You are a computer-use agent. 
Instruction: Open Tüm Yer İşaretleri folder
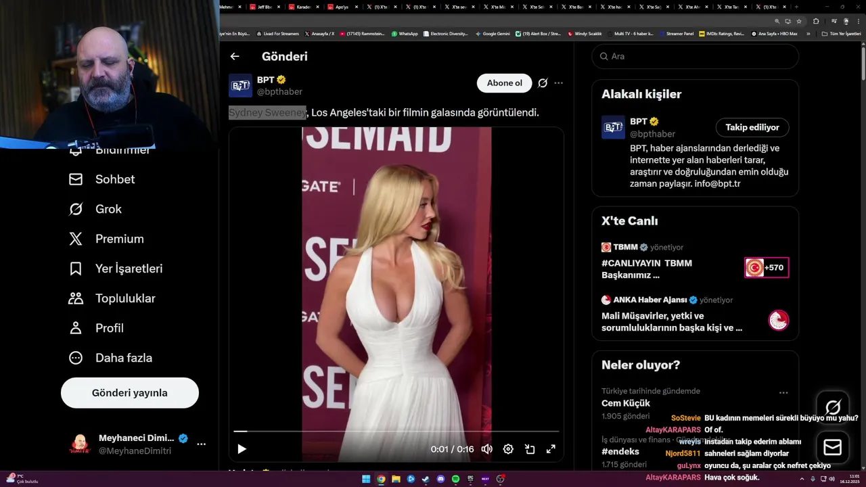coord(841,34)
